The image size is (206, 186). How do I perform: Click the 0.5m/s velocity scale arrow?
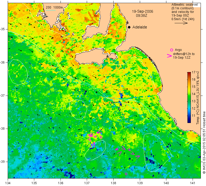coord(181,23)
